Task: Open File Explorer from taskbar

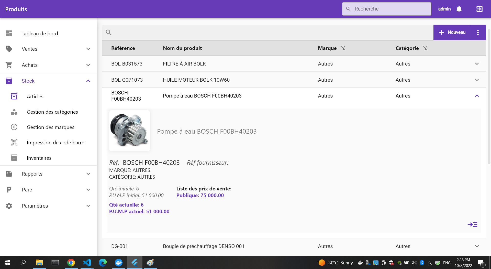Action: click(39, 263)
